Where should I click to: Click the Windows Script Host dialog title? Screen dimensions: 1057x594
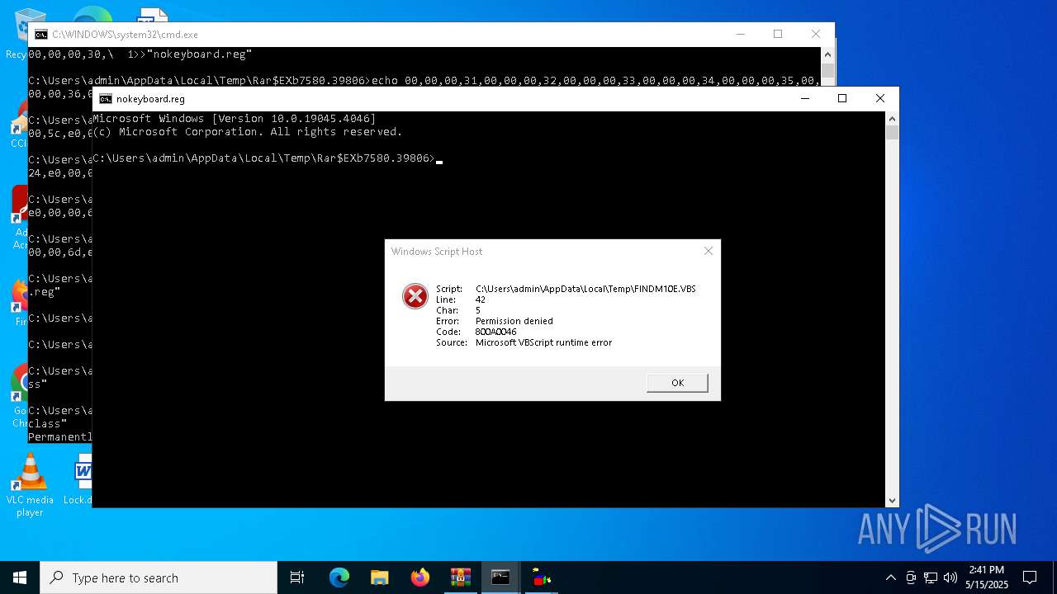point(437,252)
